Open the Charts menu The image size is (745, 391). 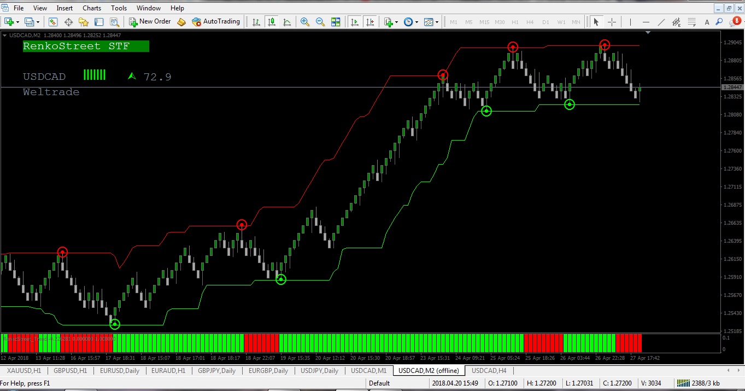point(92,8)
